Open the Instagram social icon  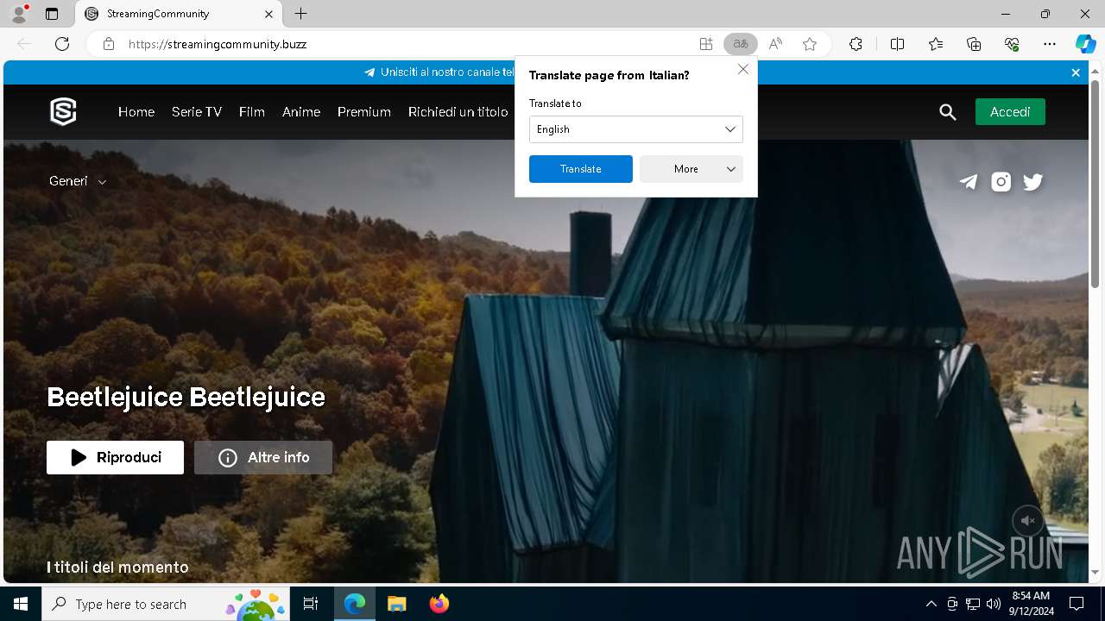pos(1001,181)
